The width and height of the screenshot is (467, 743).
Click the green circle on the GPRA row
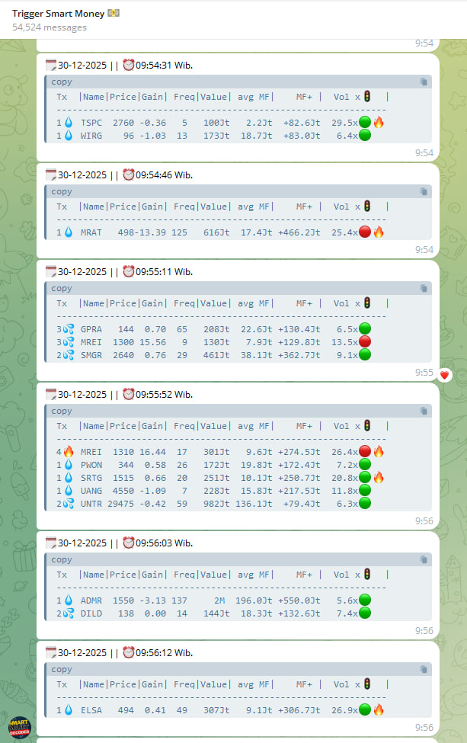[365, 329]
